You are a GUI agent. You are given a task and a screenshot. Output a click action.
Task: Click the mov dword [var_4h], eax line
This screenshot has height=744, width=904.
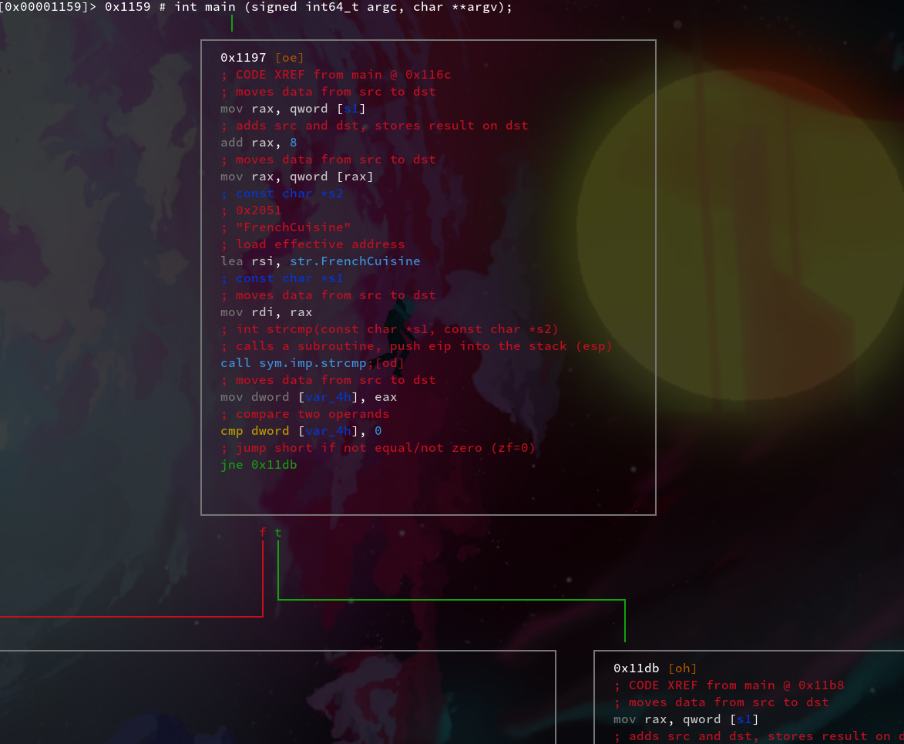tap(308, 397)
